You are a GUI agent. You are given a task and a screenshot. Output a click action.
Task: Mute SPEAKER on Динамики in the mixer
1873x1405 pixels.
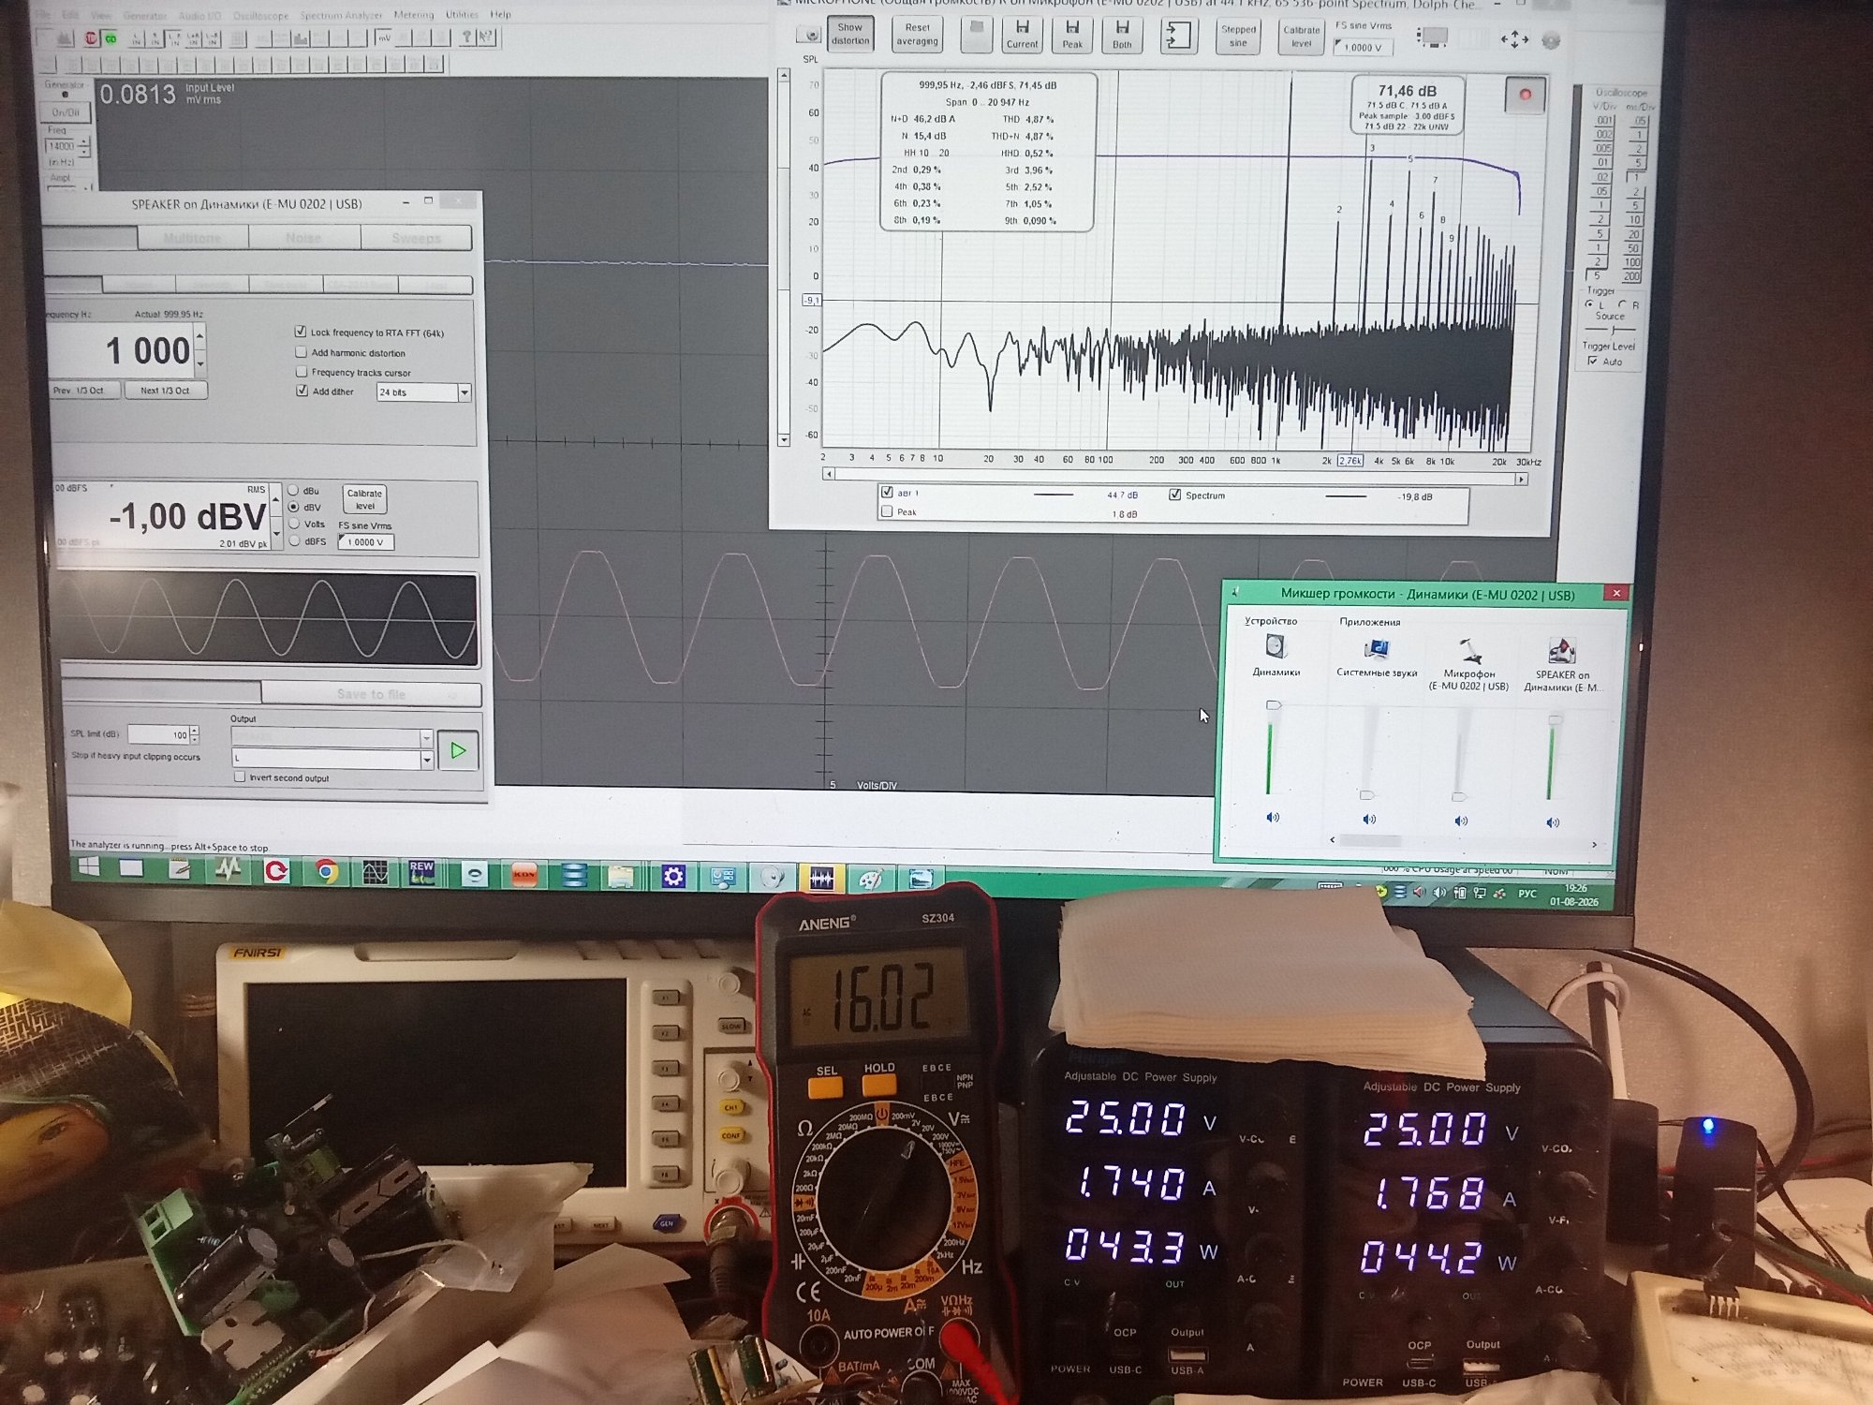click(x=1553, y=822)
